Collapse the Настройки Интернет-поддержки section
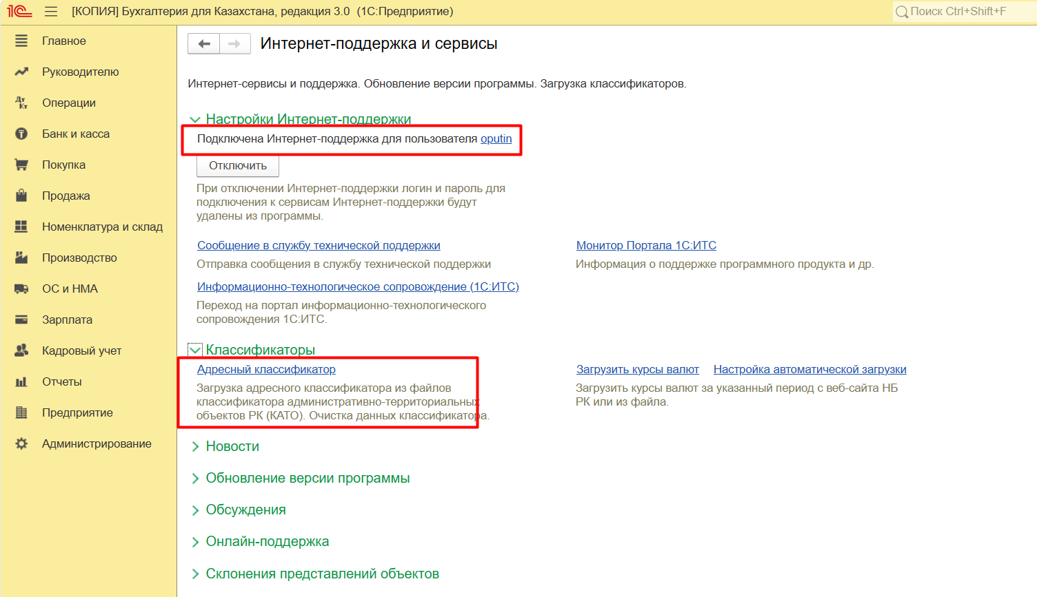This screenshot has width=1037, height=597. pyautogui.click(x=195, y=120)
